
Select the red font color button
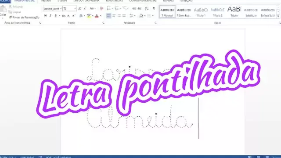click(x=97, y=16)
